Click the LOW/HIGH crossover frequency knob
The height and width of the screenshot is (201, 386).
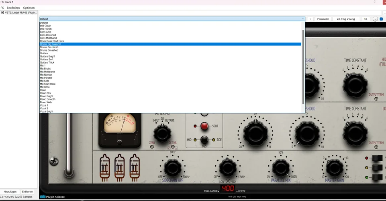(x=228, y=168)
